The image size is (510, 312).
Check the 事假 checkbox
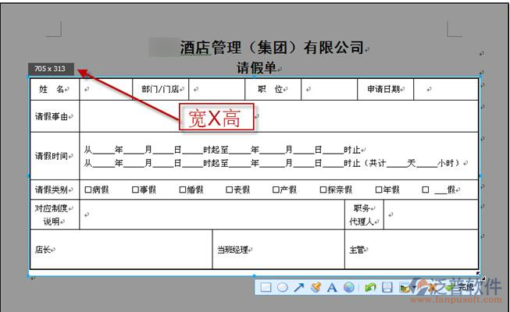[135, 190]
